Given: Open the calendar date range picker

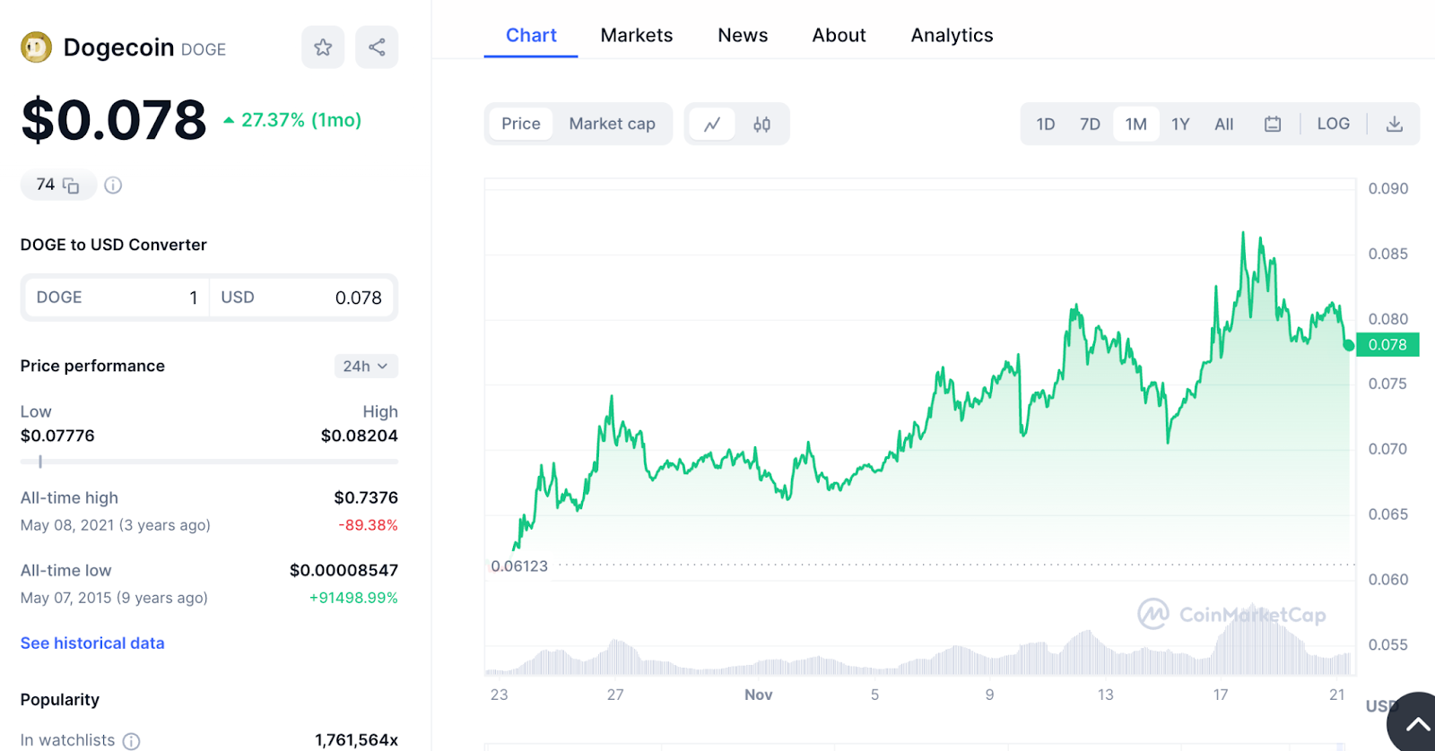Looking at the screenshot, I should pyautogui.click(x=1273, y=125).
